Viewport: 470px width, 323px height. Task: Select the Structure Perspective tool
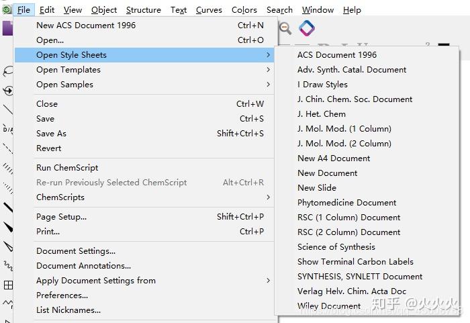pos(7,91)
